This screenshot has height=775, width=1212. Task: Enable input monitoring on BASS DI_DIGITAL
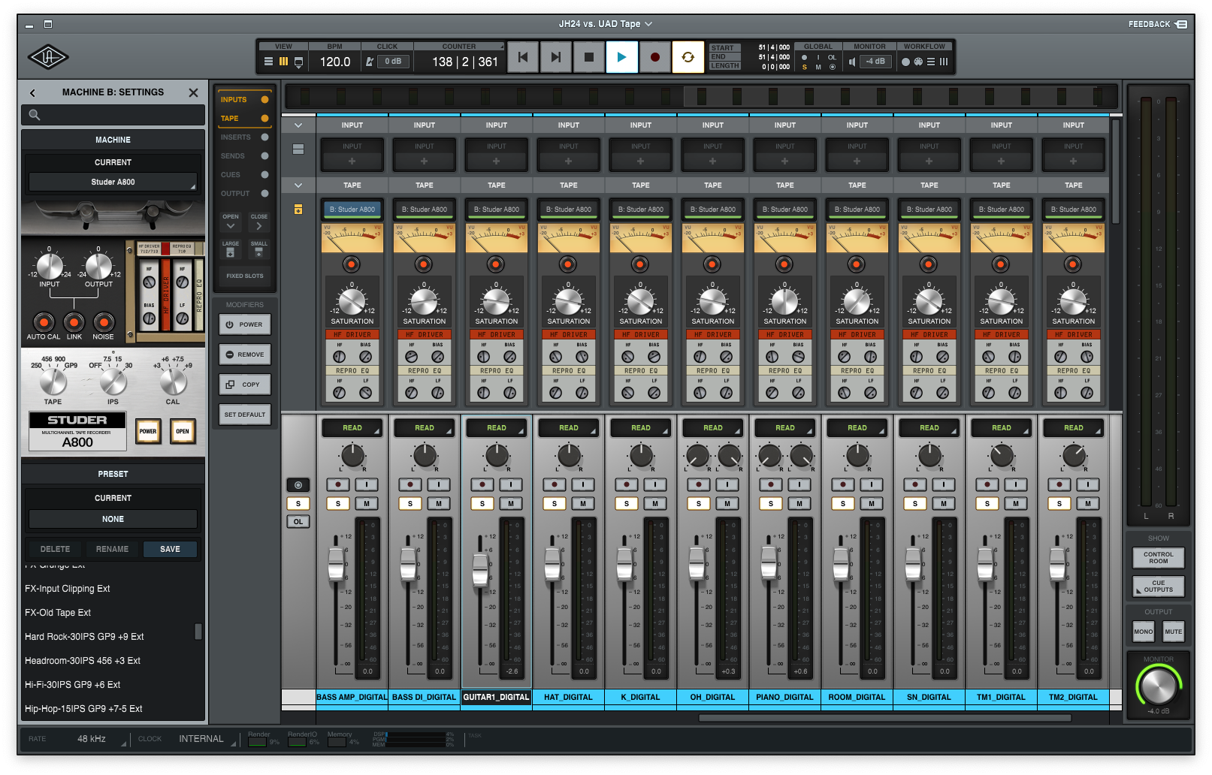click(439, 485)
